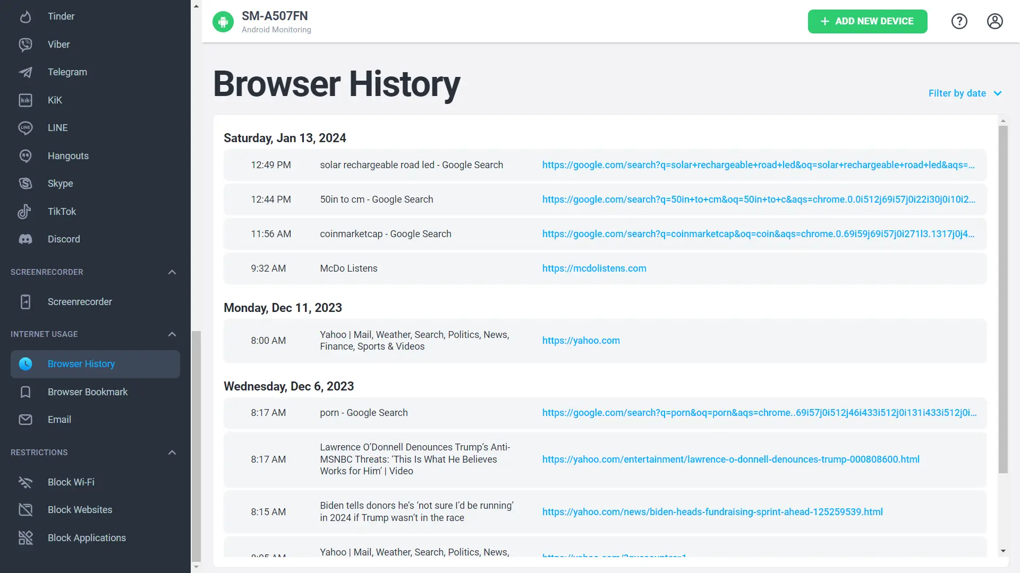Select Hangouts in the sidebar
Screen dimensions: 1020x573
coord(68,156)
